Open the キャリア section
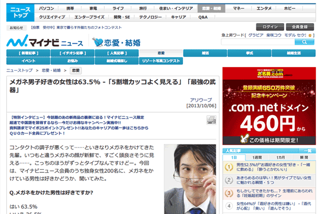 (x=179, y=17)
